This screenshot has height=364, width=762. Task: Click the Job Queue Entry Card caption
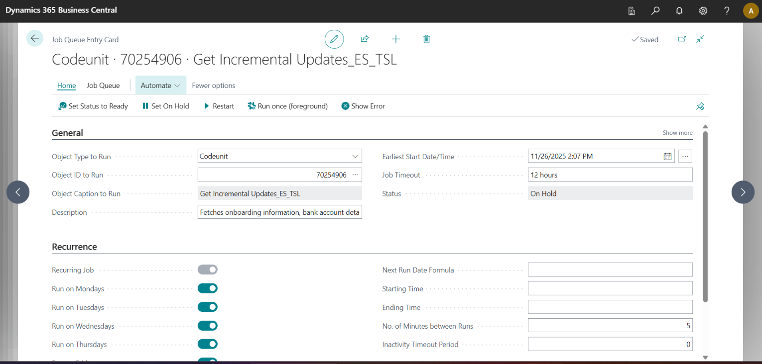[x=85, y=39]
